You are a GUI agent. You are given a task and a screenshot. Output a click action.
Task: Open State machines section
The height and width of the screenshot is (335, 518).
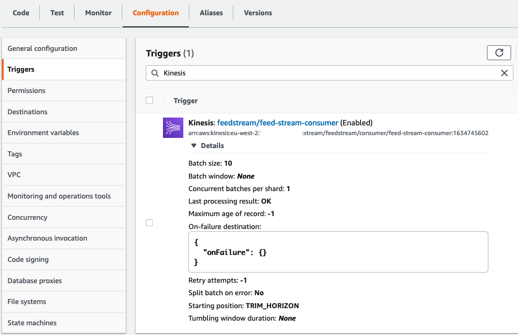coord(64,323)
